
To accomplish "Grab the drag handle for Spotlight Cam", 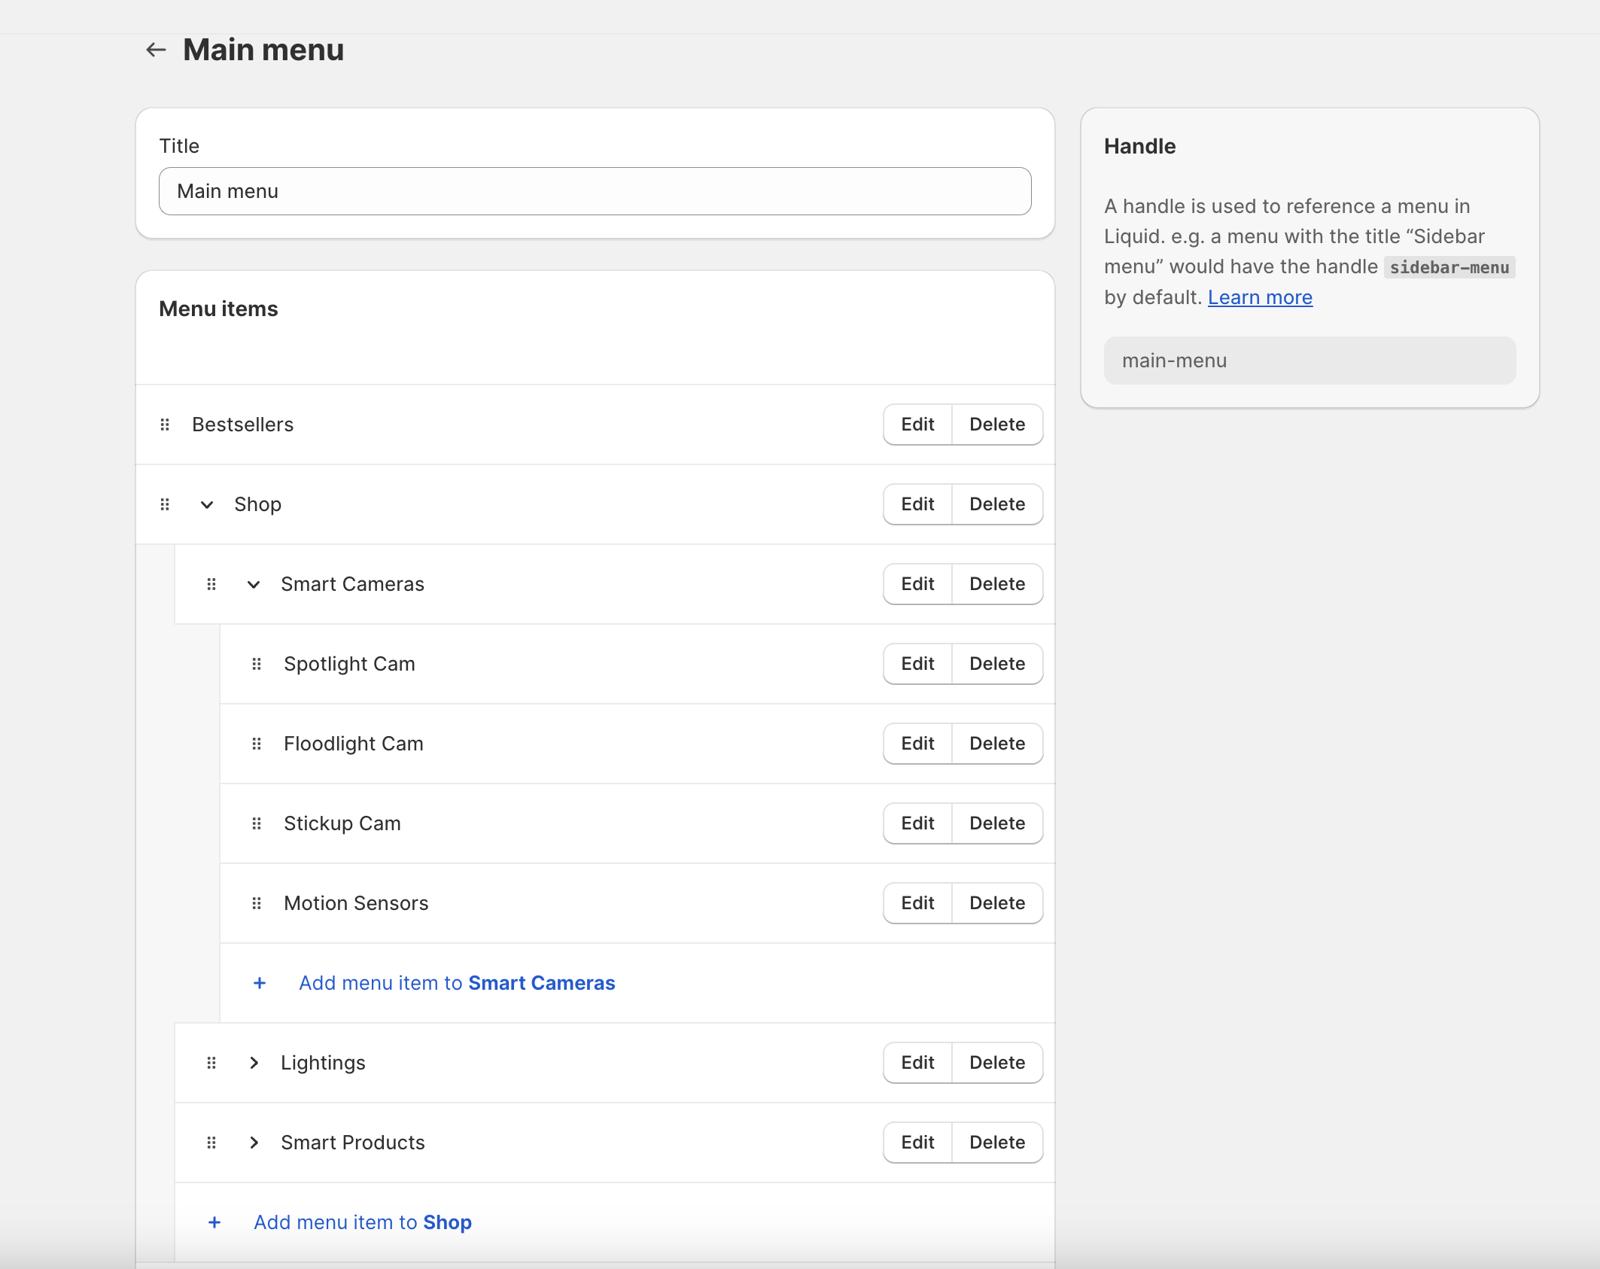I will point(257,664).
